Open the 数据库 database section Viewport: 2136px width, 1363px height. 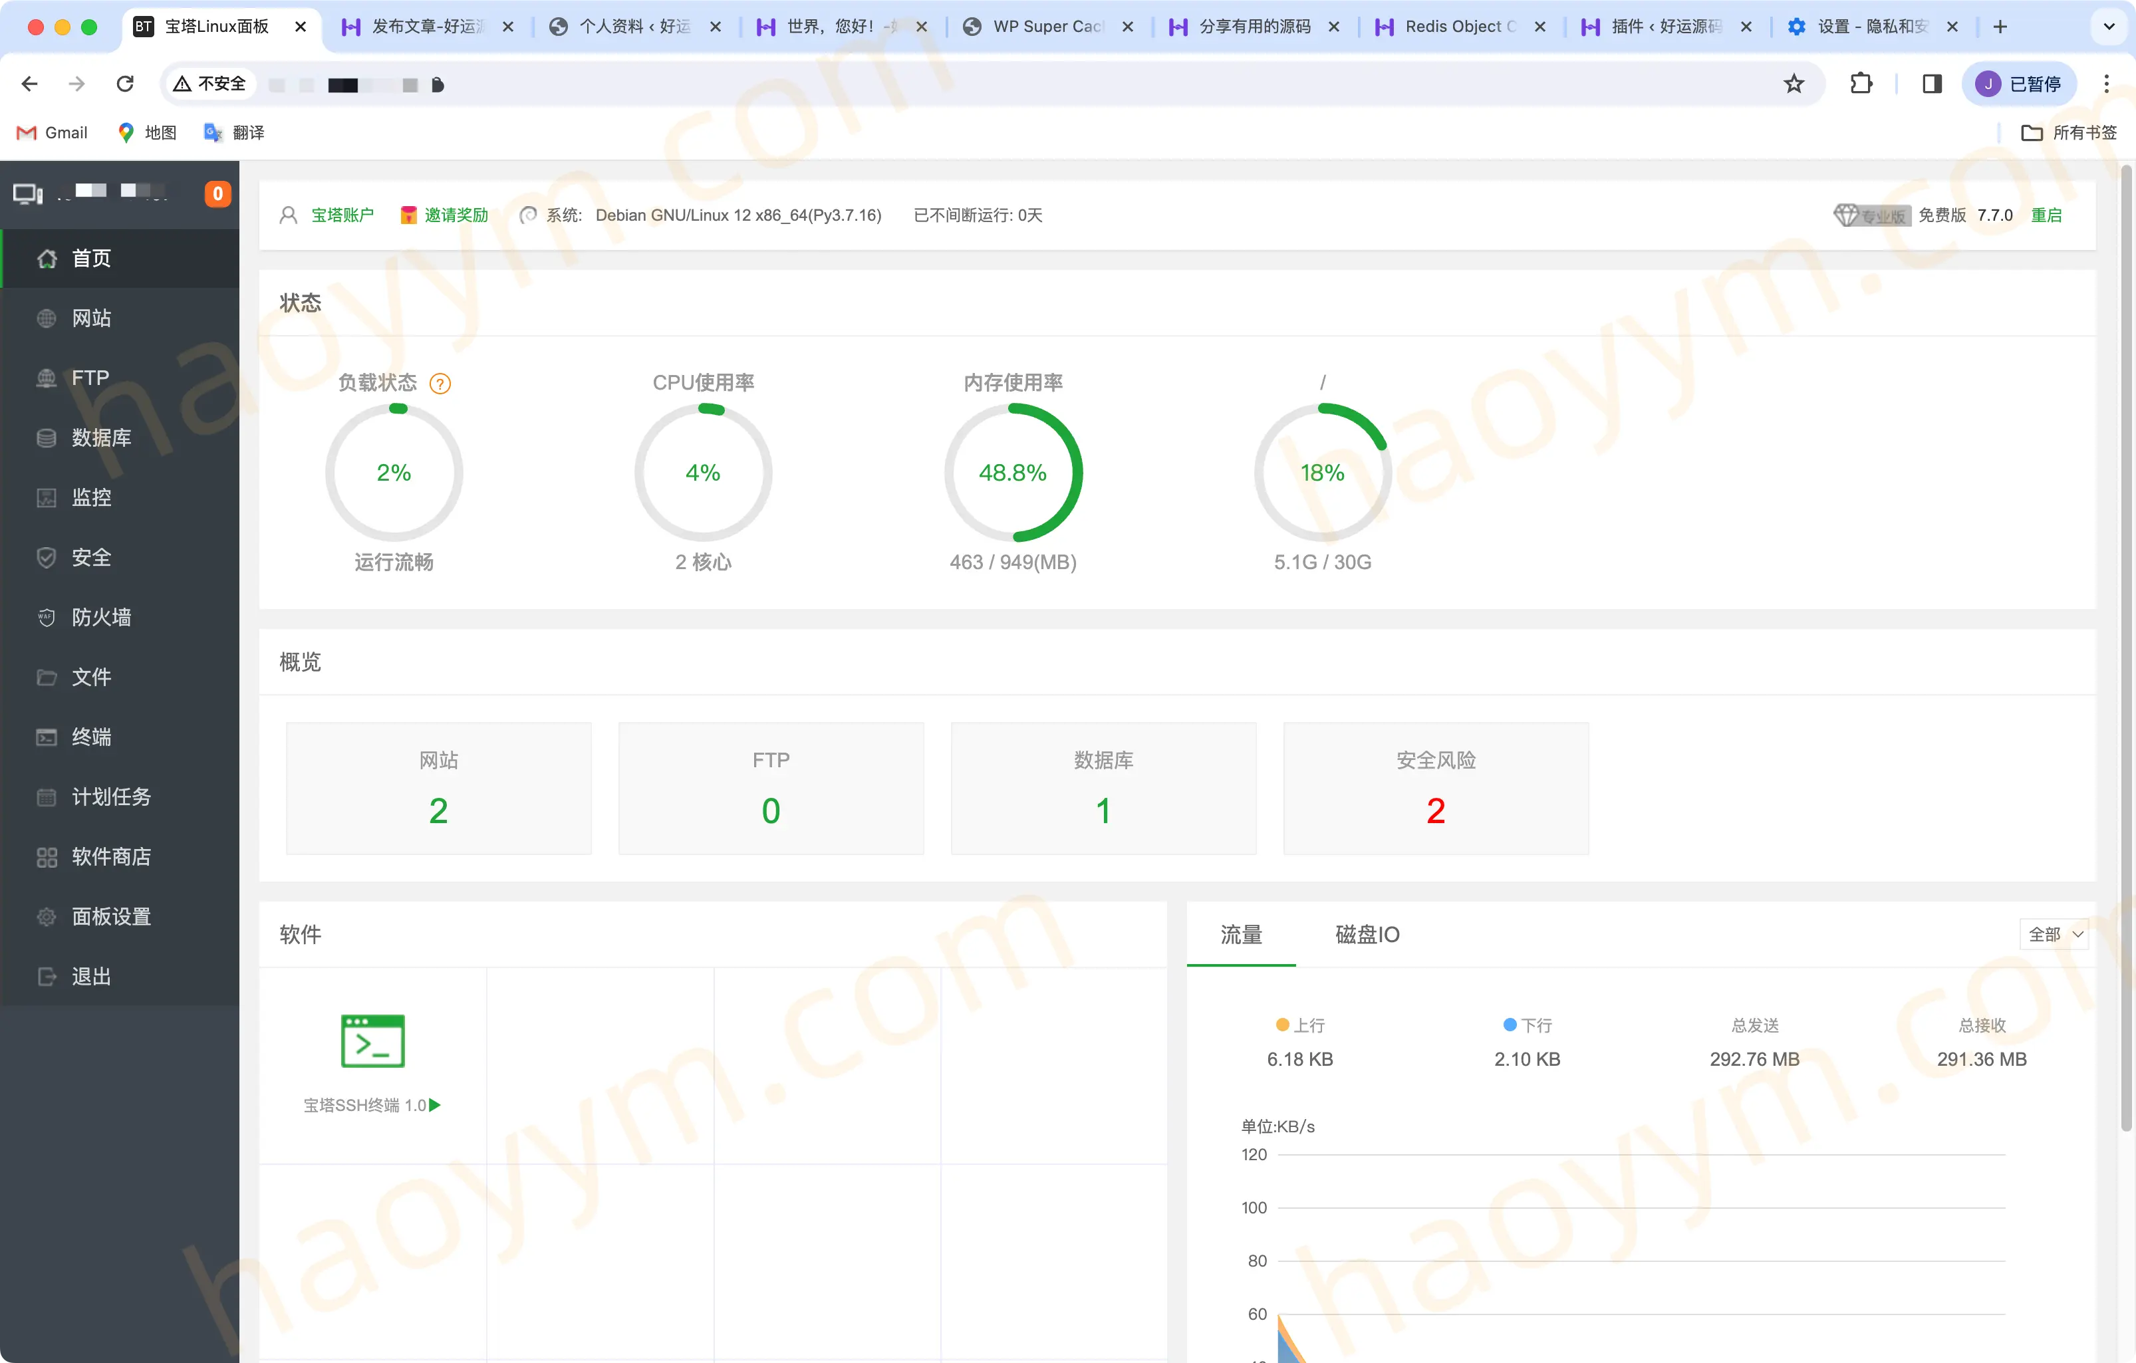pyautogui.click(x=100, y=437)
